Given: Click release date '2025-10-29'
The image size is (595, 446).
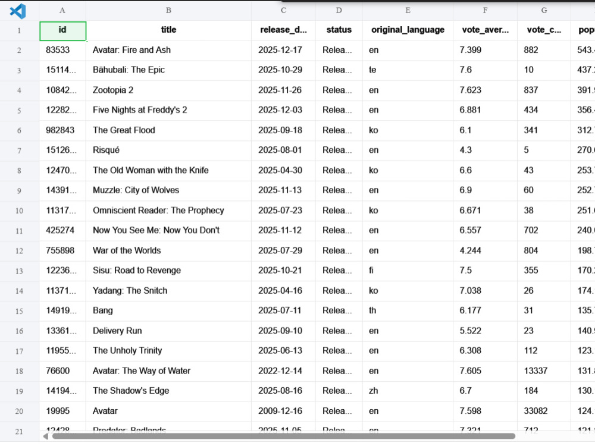Looking at the screenshot, I should pyautogui.click(x=283, y=70).
